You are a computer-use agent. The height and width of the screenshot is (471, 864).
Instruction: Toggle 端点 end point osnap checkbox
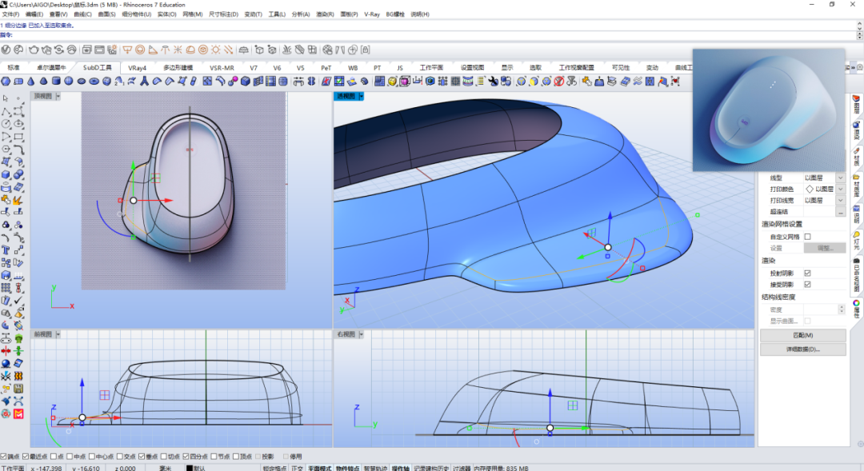pos(3,456)
